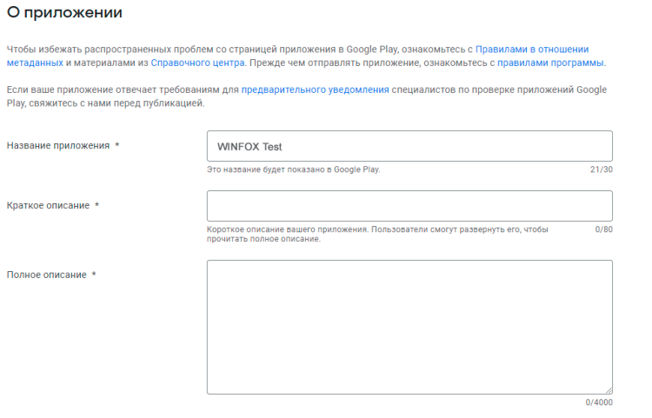The width and height of the screenshot is (652, 418).
Task: Follow the 'правилами программы' link
Action: click(x=550, y=63)
